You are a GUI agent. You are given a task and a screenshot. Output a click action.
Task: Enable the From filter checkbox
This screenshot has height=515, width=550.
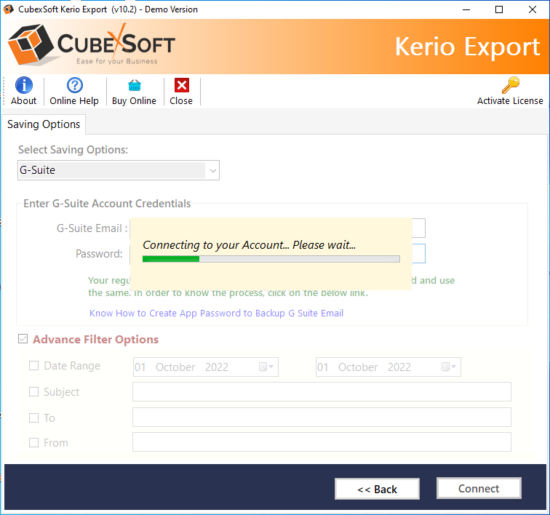(33, 443)
